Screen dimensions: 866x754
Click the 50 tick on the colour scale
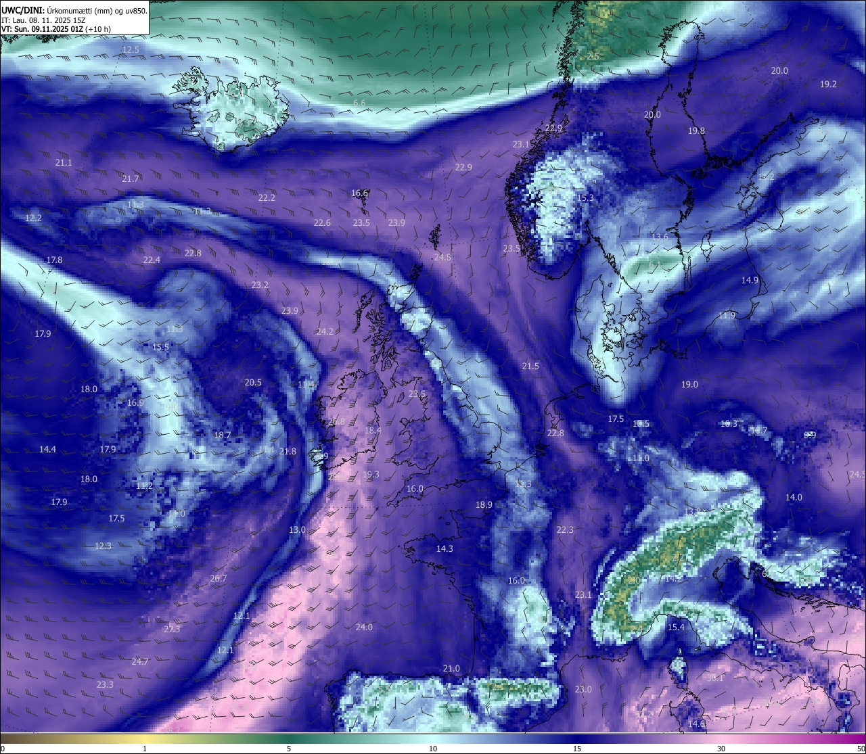click(x=861, y=748)
